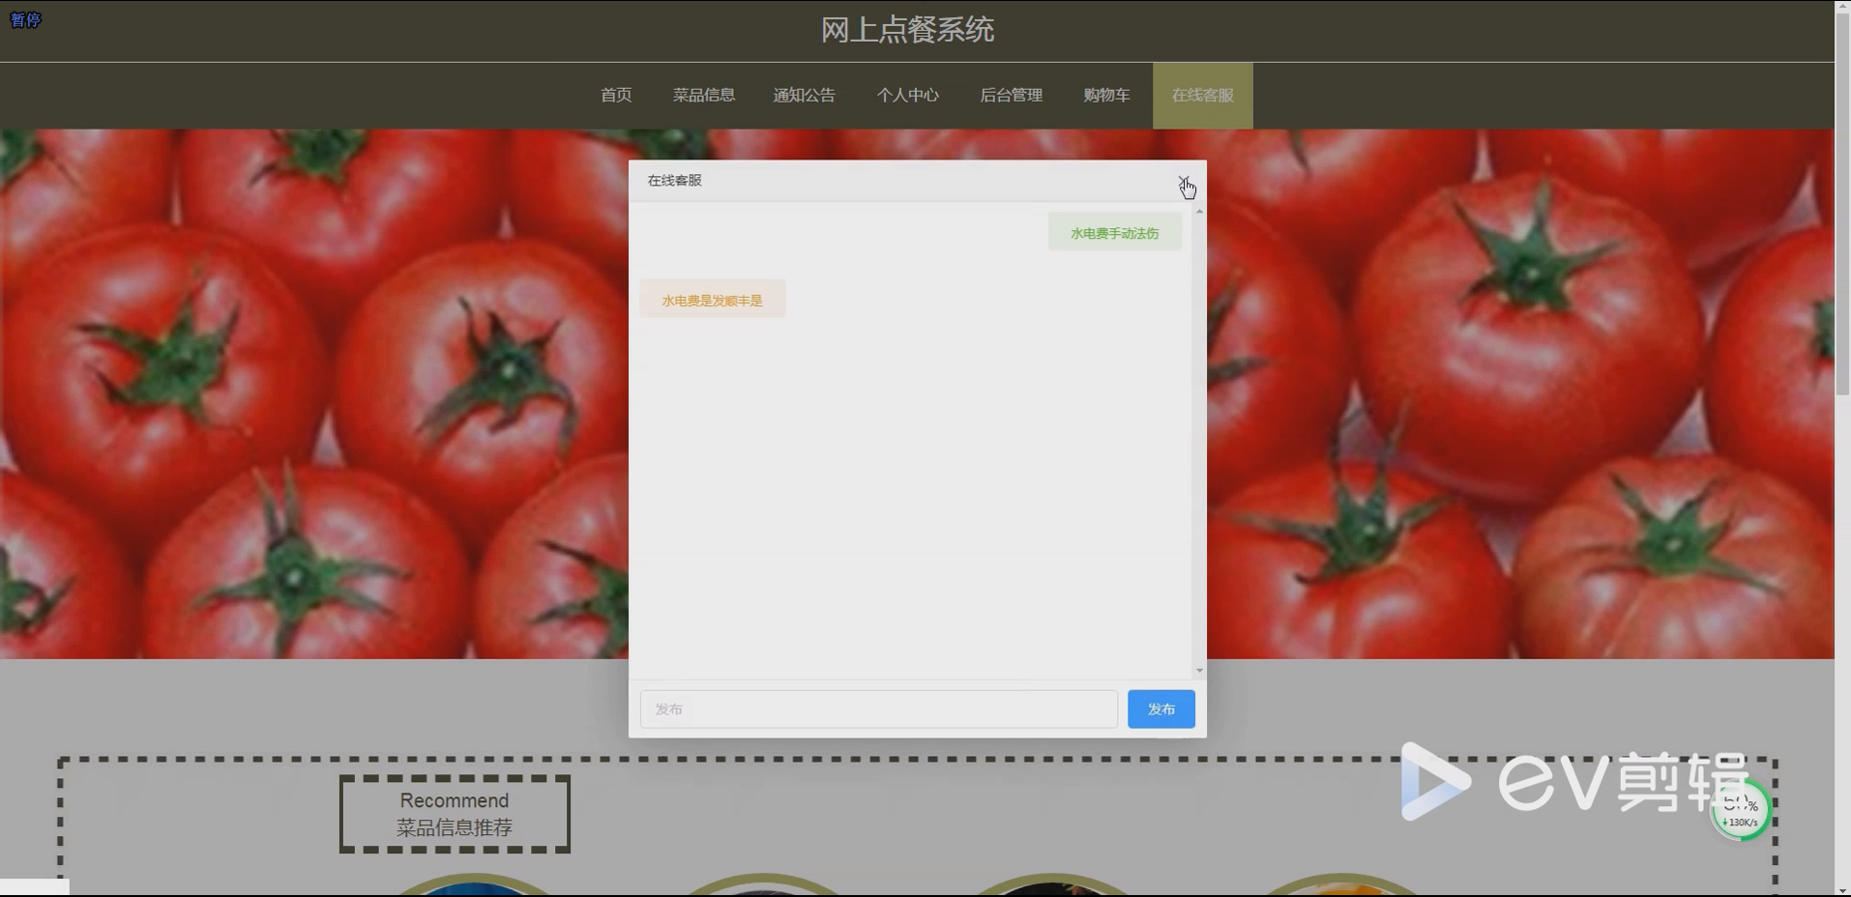This screenshot has height=897, width=1851.
Task: Close the 在线客服 chat dialog
Action: click(1184, 181)
